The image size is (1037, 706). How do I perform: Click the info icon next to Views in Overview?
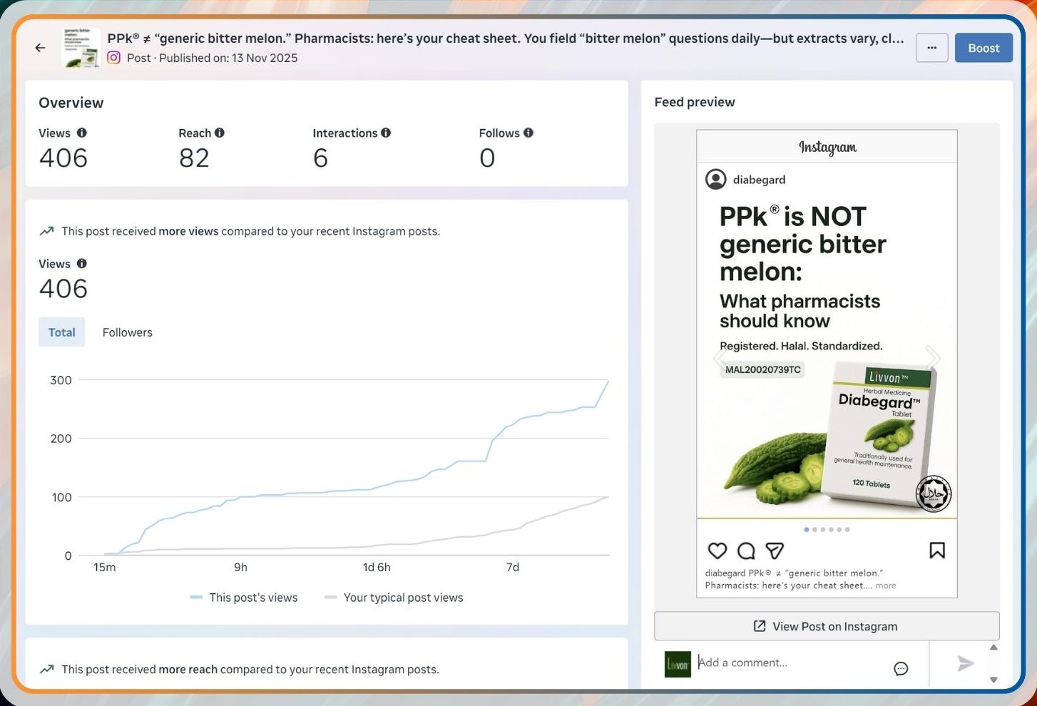tap(82, 133)
